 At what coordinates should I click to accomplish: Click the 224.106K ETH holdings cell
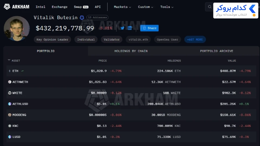point(169,71)
